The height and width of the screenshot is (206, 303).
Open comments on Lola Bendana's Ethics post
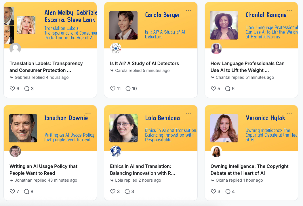tap(127, 192)
